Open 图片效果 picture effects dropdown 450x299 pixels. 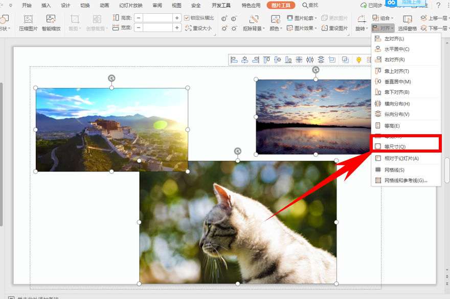tap(302, 28)
